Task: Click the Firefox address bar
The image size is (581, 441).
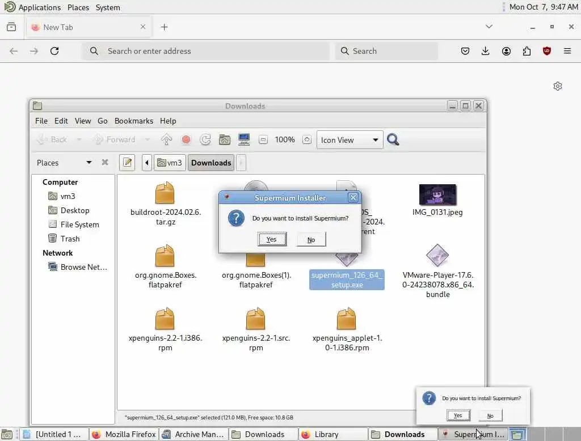Action: [206, 51]
